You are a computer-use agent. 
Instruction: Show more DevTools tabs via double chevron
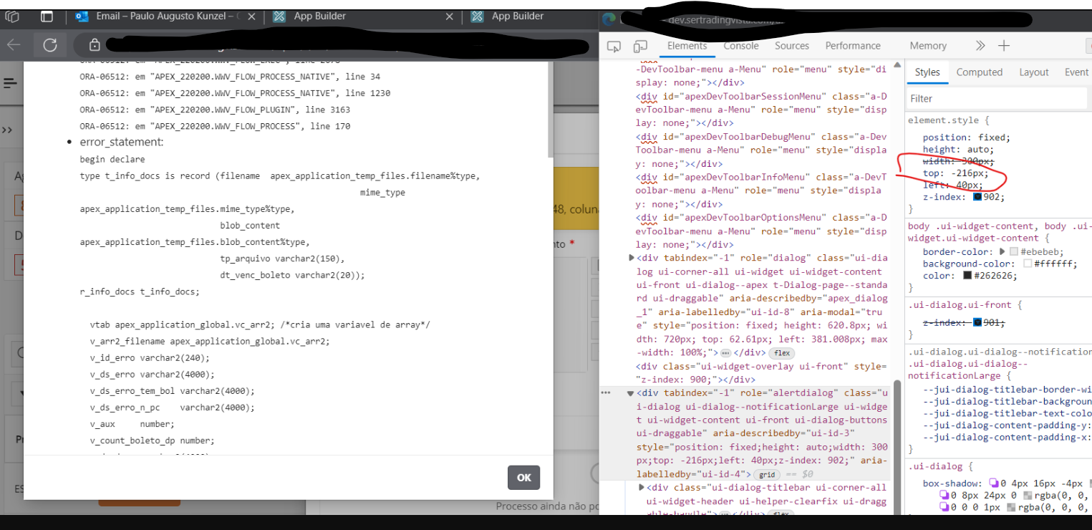click(980, 46)
